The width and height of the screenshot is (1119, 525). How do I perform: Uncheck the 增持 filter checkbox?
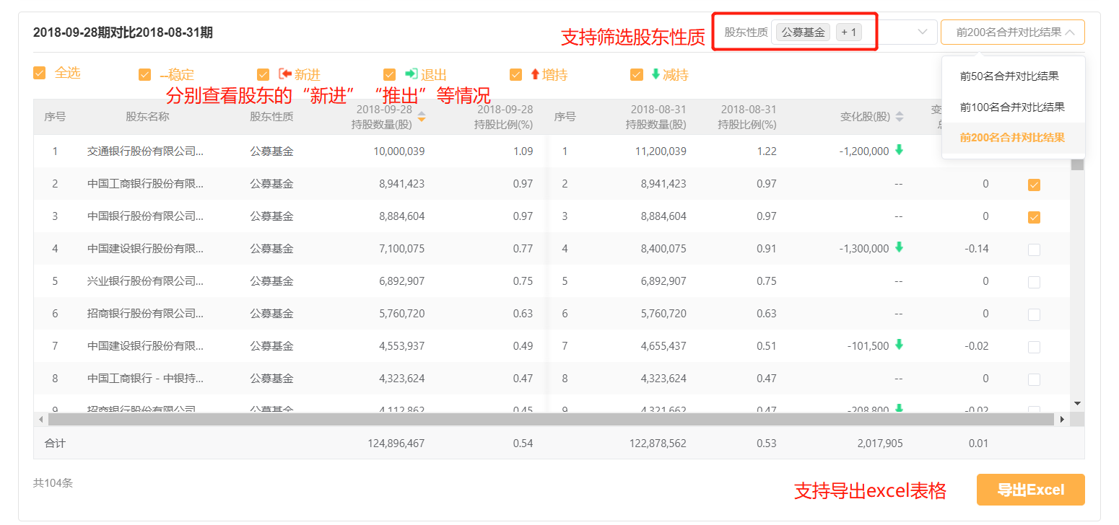516,74
